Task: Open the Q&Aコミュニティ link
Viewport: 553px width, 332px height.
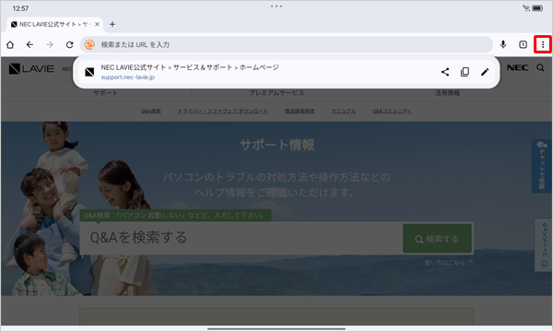Action: coord(392,112)
